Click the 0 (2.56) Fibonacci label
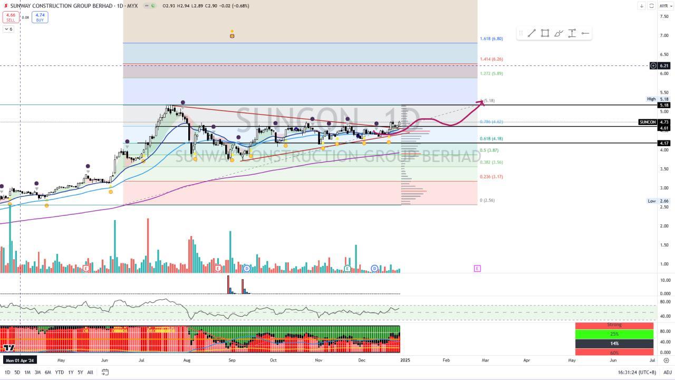Image resolution: width=675 pixels, height=380 pixels. coord(487,200)
